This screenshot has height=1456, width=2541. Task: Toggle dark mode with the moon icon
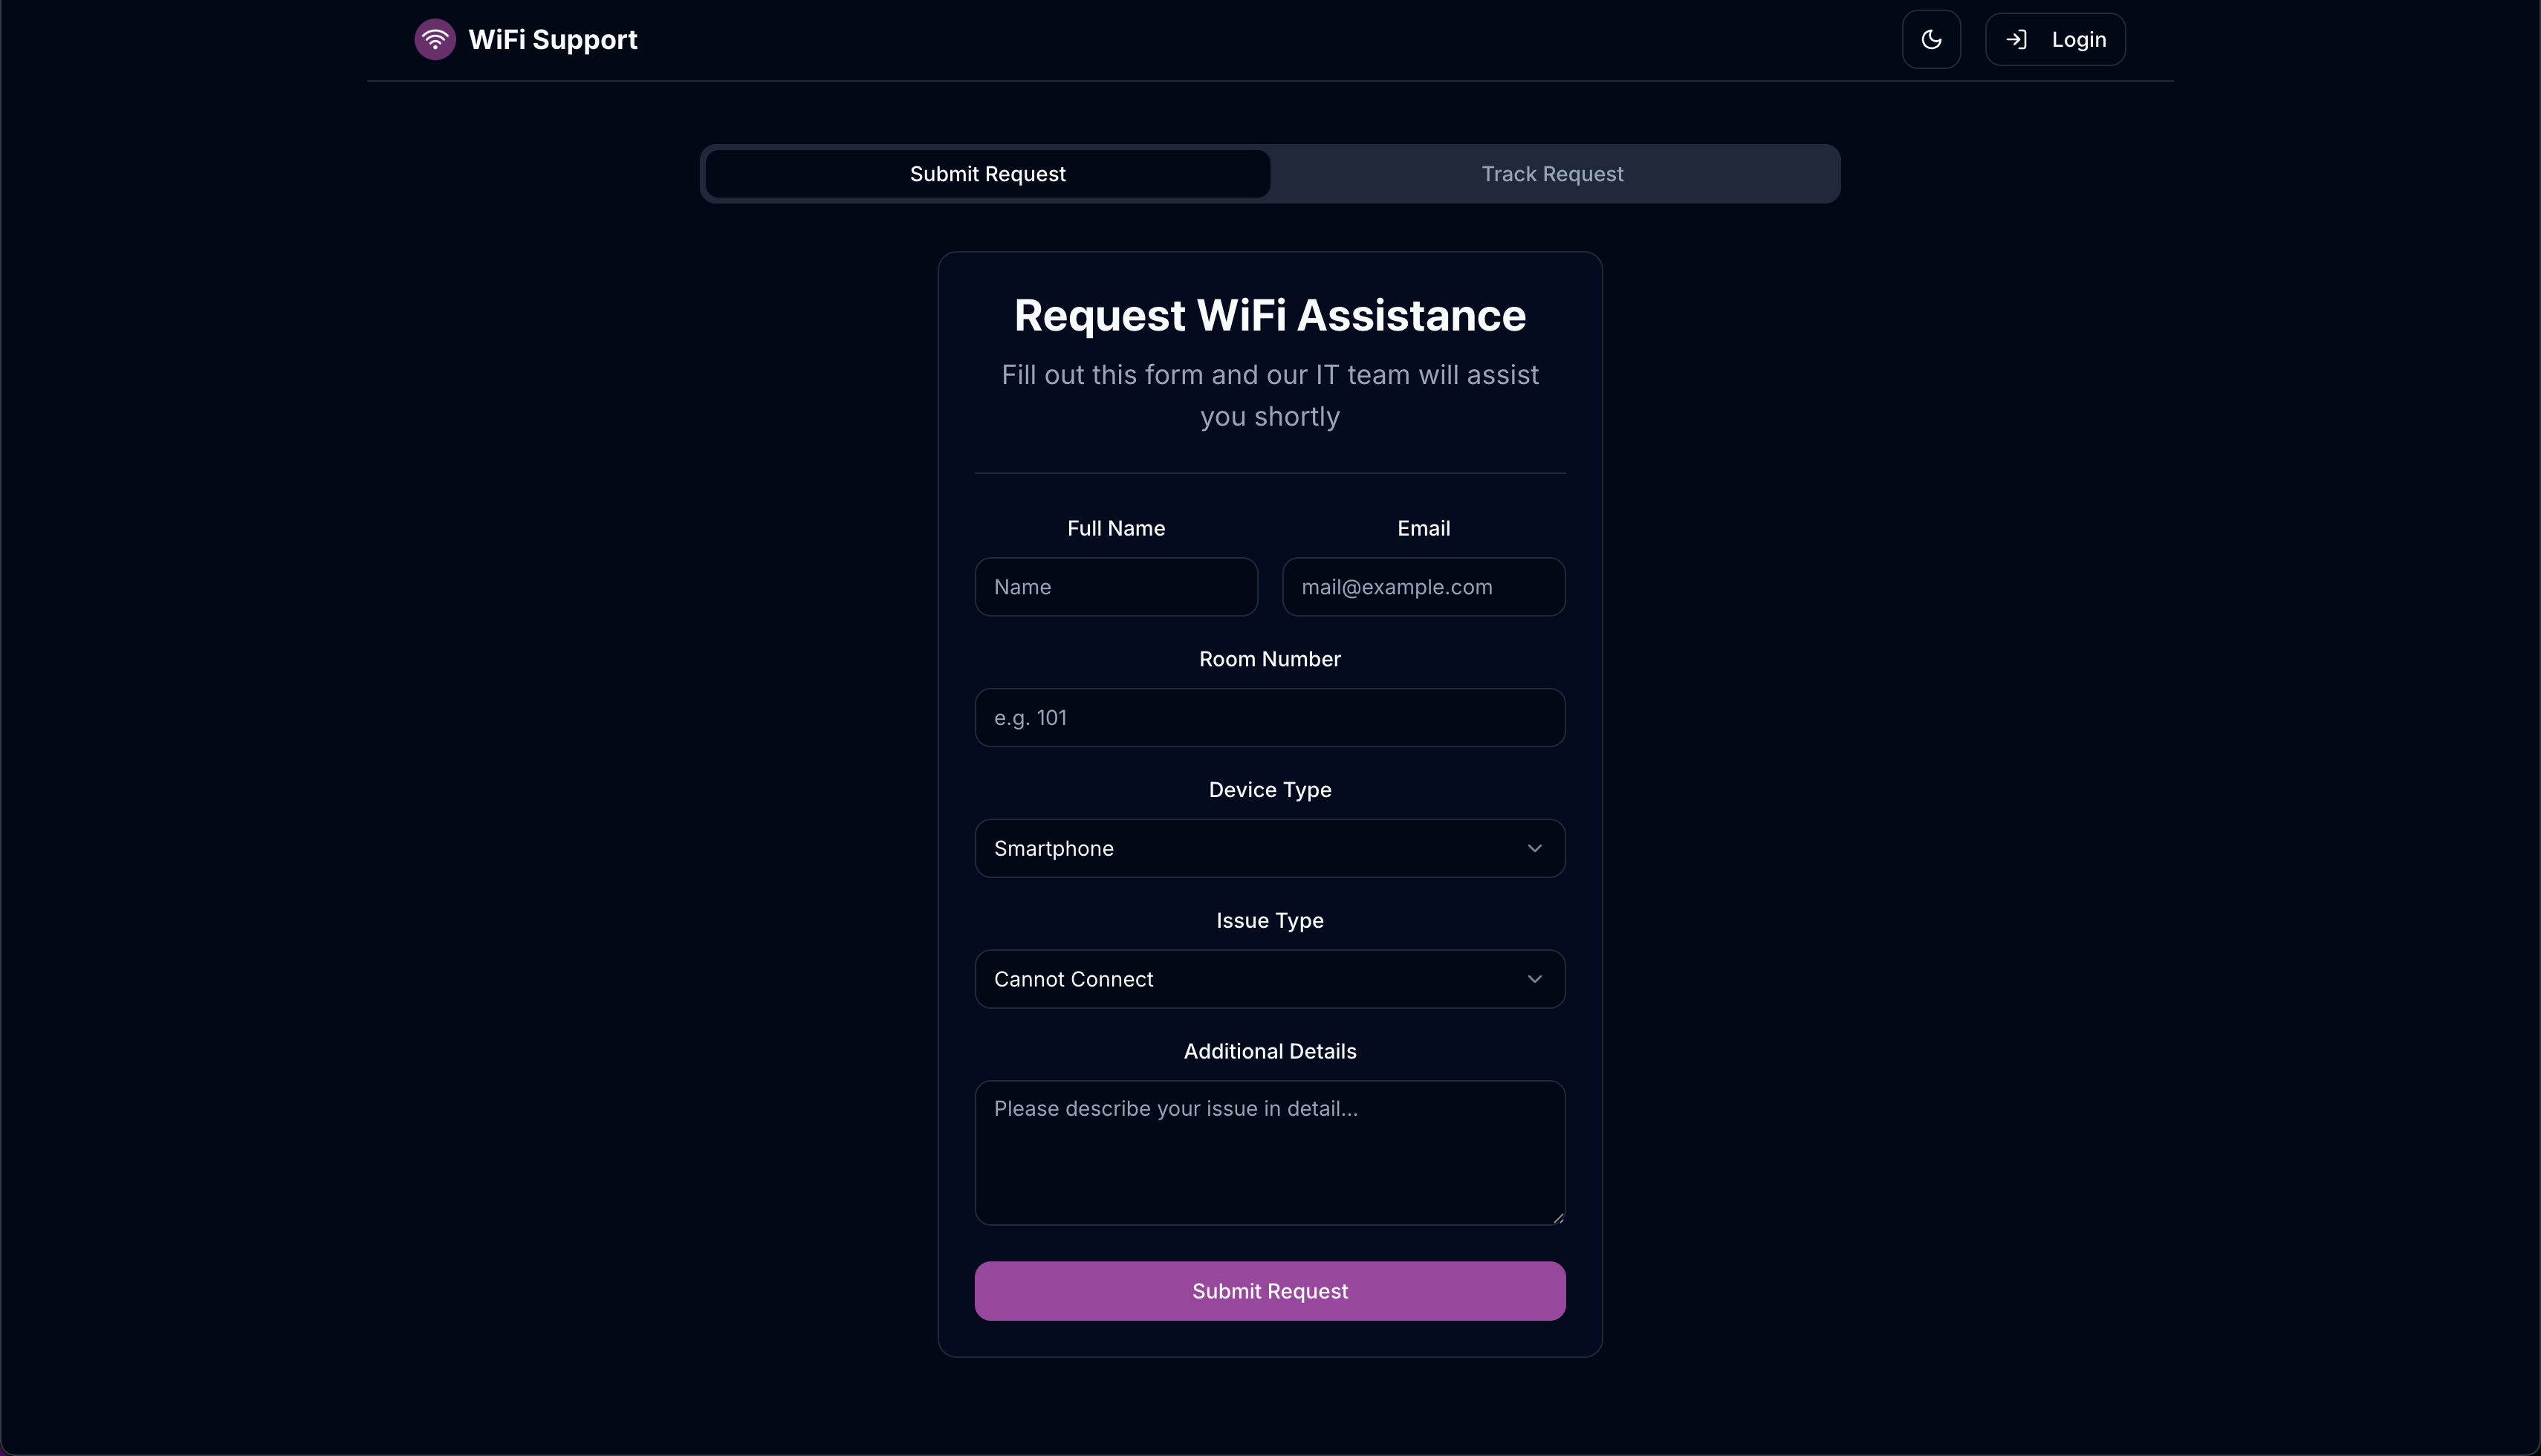[x=1931, y=40]
